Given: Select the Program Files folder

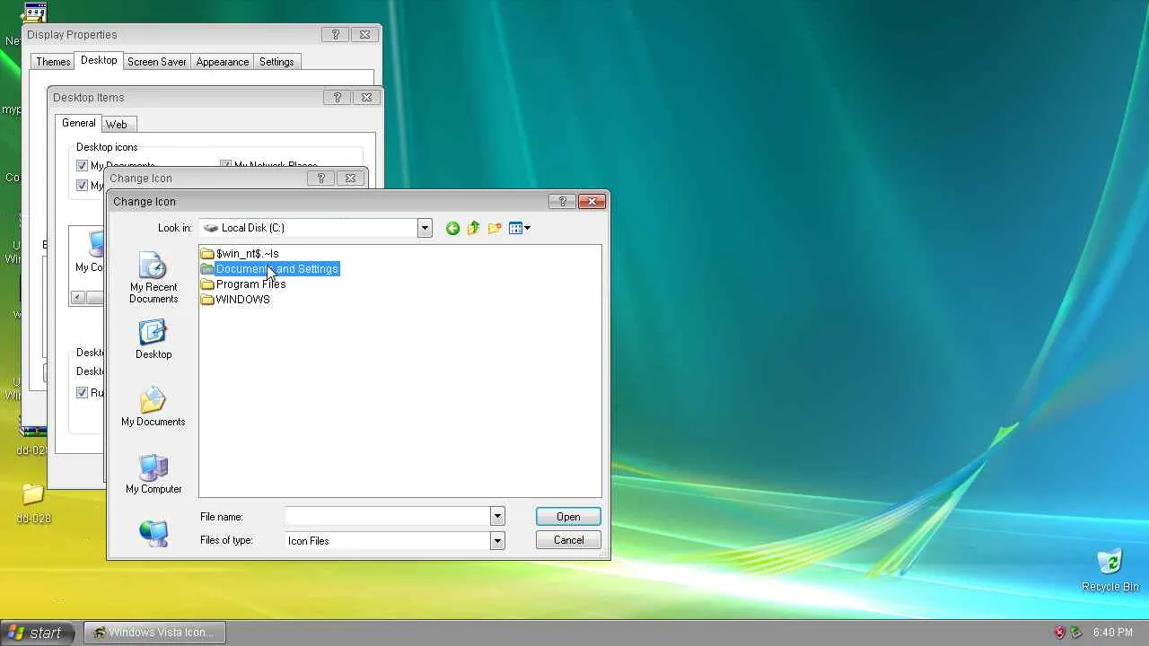Looking at the screenshot, I should click(x=243, y=284).
